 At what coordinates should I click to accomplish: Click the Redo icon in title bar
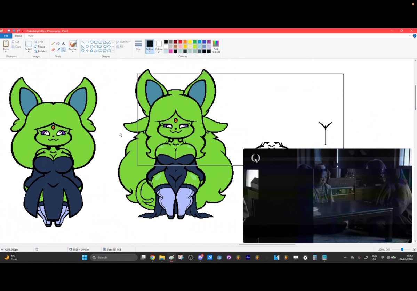(x=18, y=31)
